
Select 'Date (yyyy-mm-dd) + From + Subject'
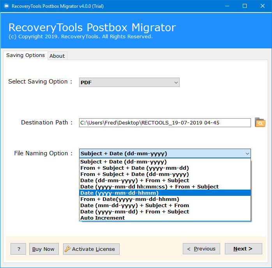pos(165,211)
